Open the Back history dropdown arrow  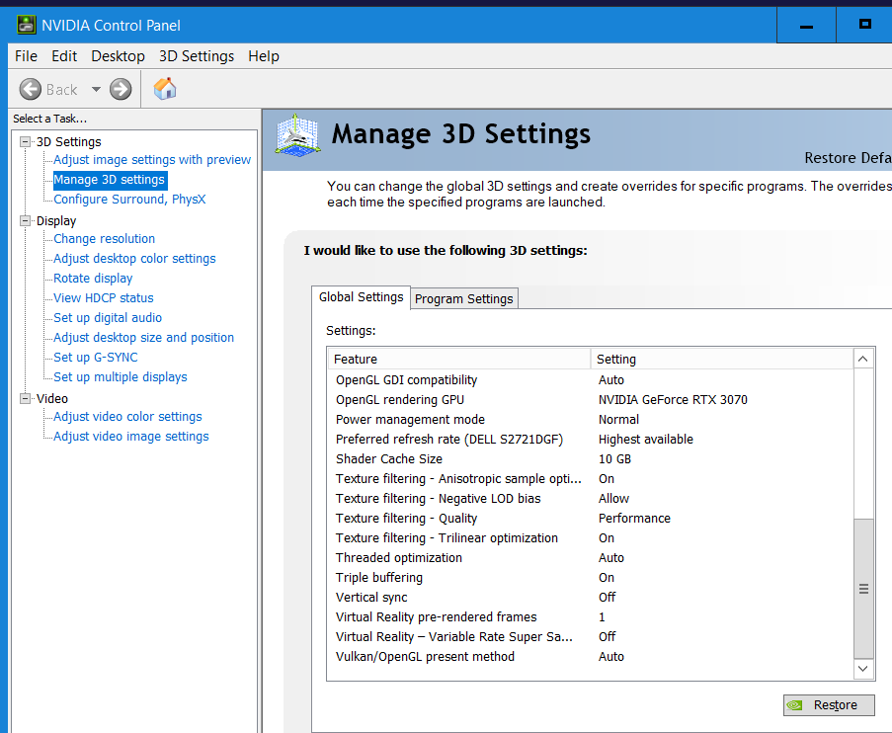pos(96,89)
